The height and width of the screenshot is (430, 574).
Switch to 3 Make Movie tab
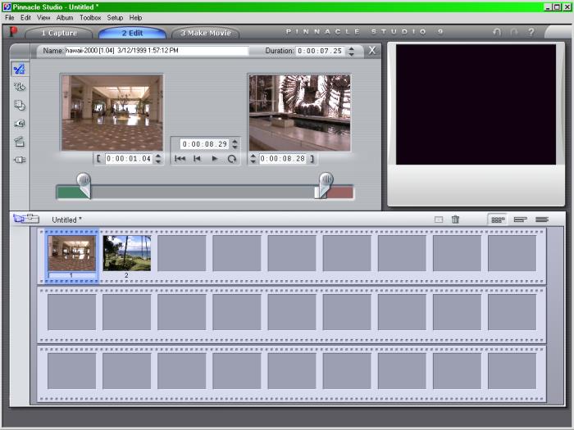(206, 33)
